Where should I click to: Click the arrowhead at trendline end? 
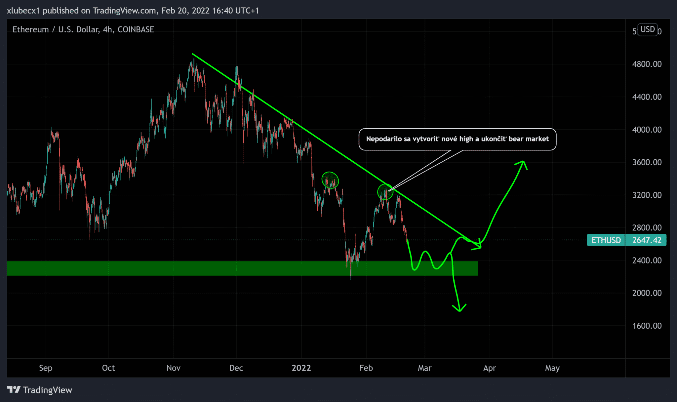tap(480, 246)
